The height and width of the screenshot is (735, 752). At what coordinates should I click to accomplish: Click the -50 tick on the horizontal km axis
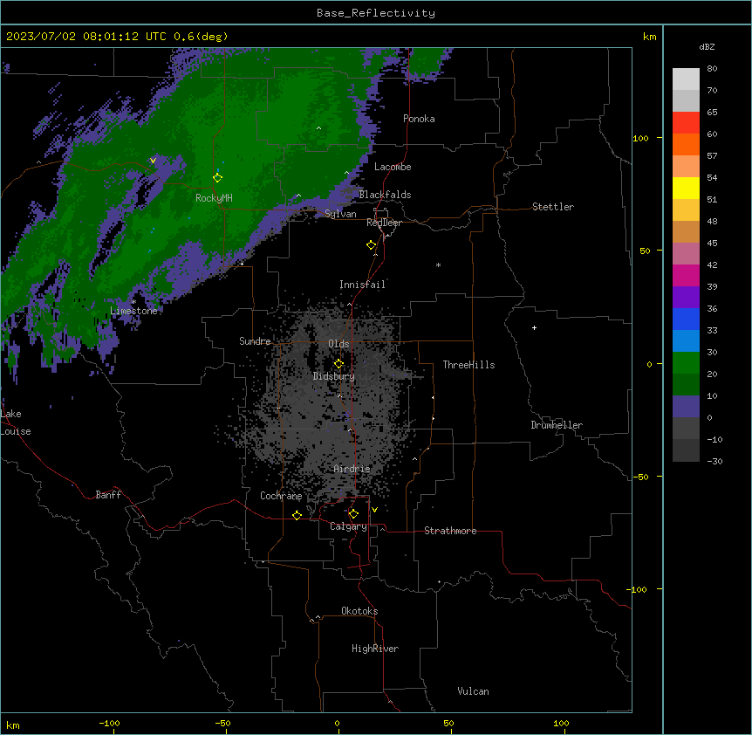point(222,723)
